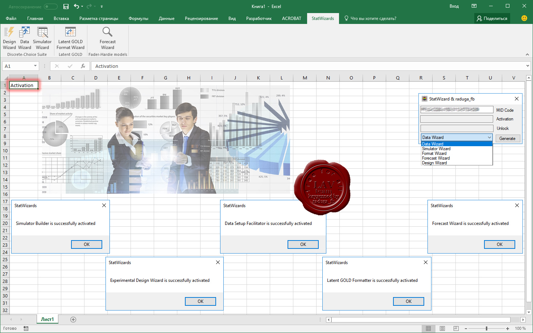Open the Data Wizard ribbon tool

click(25, 38)
